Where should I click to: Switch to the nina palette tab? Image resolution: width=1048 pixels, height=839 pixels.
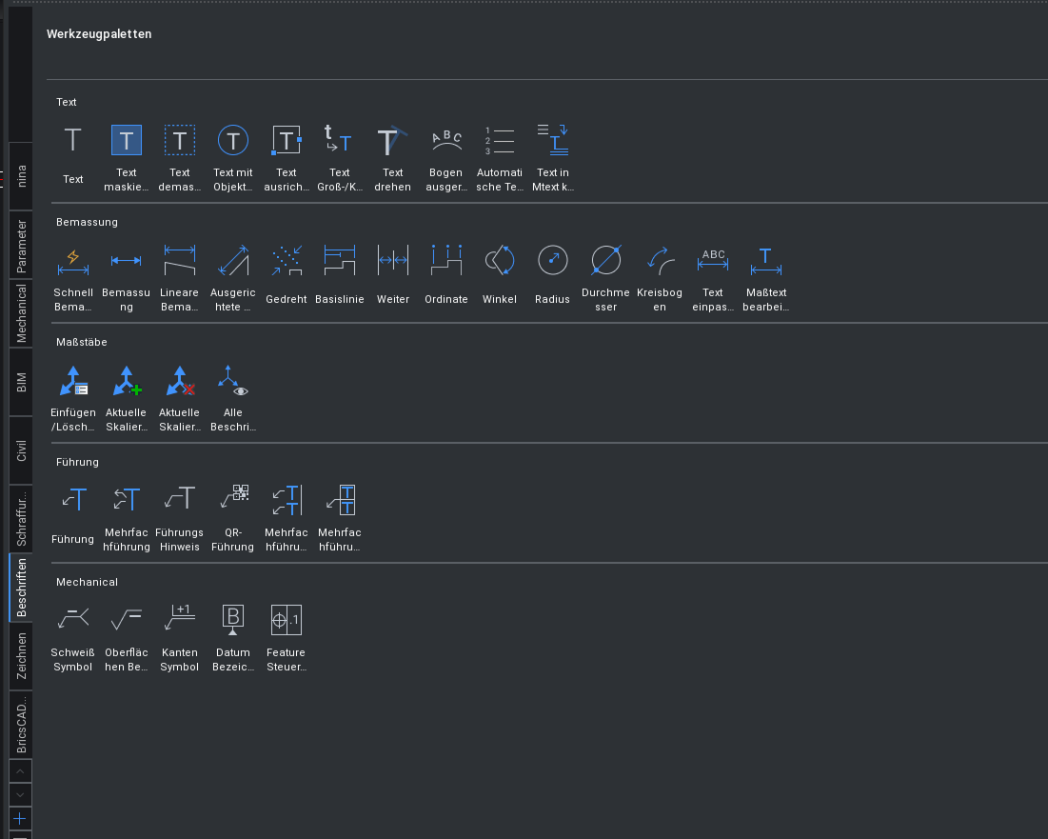pos(21,176)
